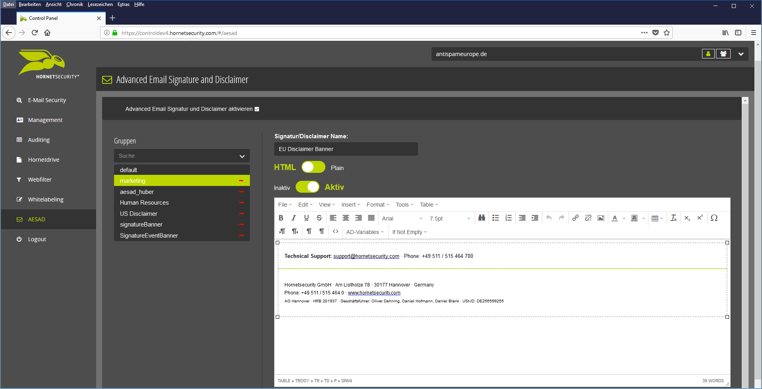The height and width of the screenshot is (389, 762).
Task: Justify the text
Action: click(x=371, y=218)
